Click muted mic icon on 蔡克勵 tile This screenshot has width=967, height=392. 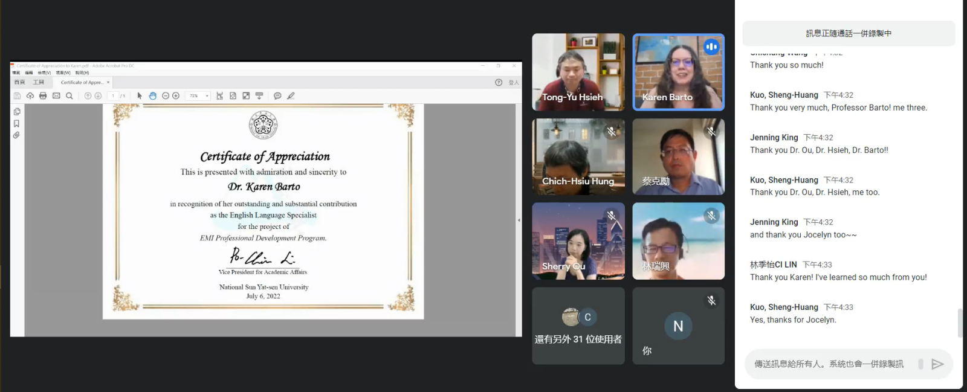712,131
